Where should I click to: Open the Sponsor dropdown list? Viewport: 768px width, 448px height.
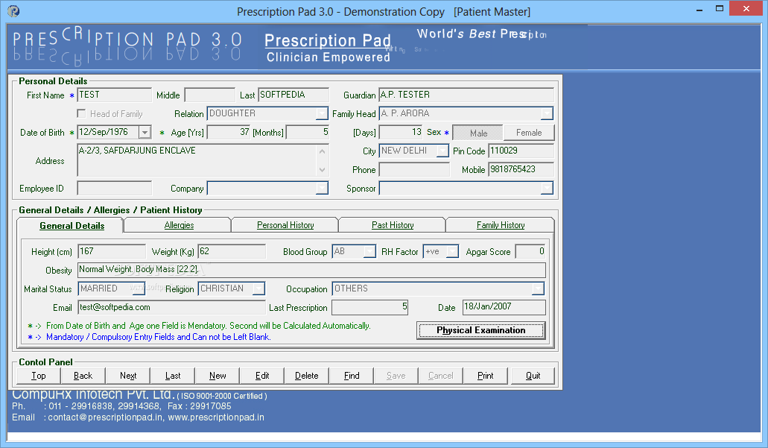click(547, 188)
